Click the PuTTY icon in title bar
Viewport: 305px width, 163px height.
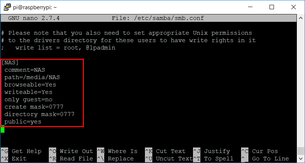(7, 7)
